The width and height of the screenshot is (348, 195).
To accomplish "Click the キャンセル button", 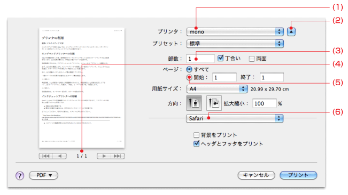I will pos(256,175).
